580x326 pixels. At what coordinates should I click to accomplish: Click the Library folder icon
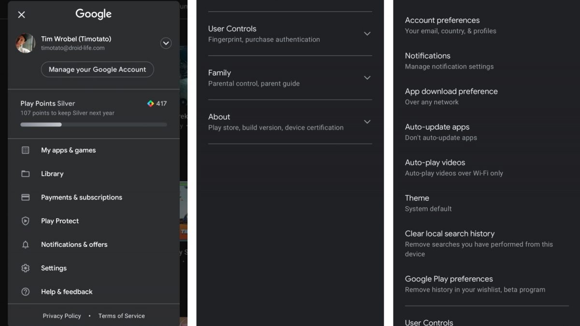pyautogui.click(x=26, y=174)
